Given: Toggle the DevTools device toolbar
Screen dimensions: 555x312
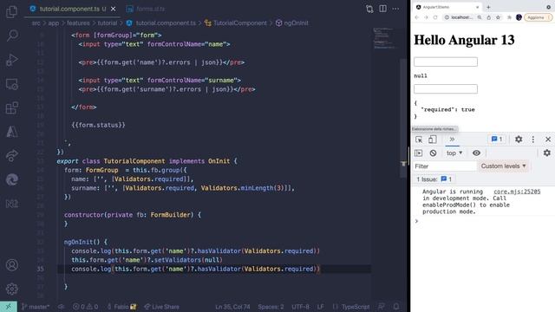Looking at the screenshot, I should 432,140.
